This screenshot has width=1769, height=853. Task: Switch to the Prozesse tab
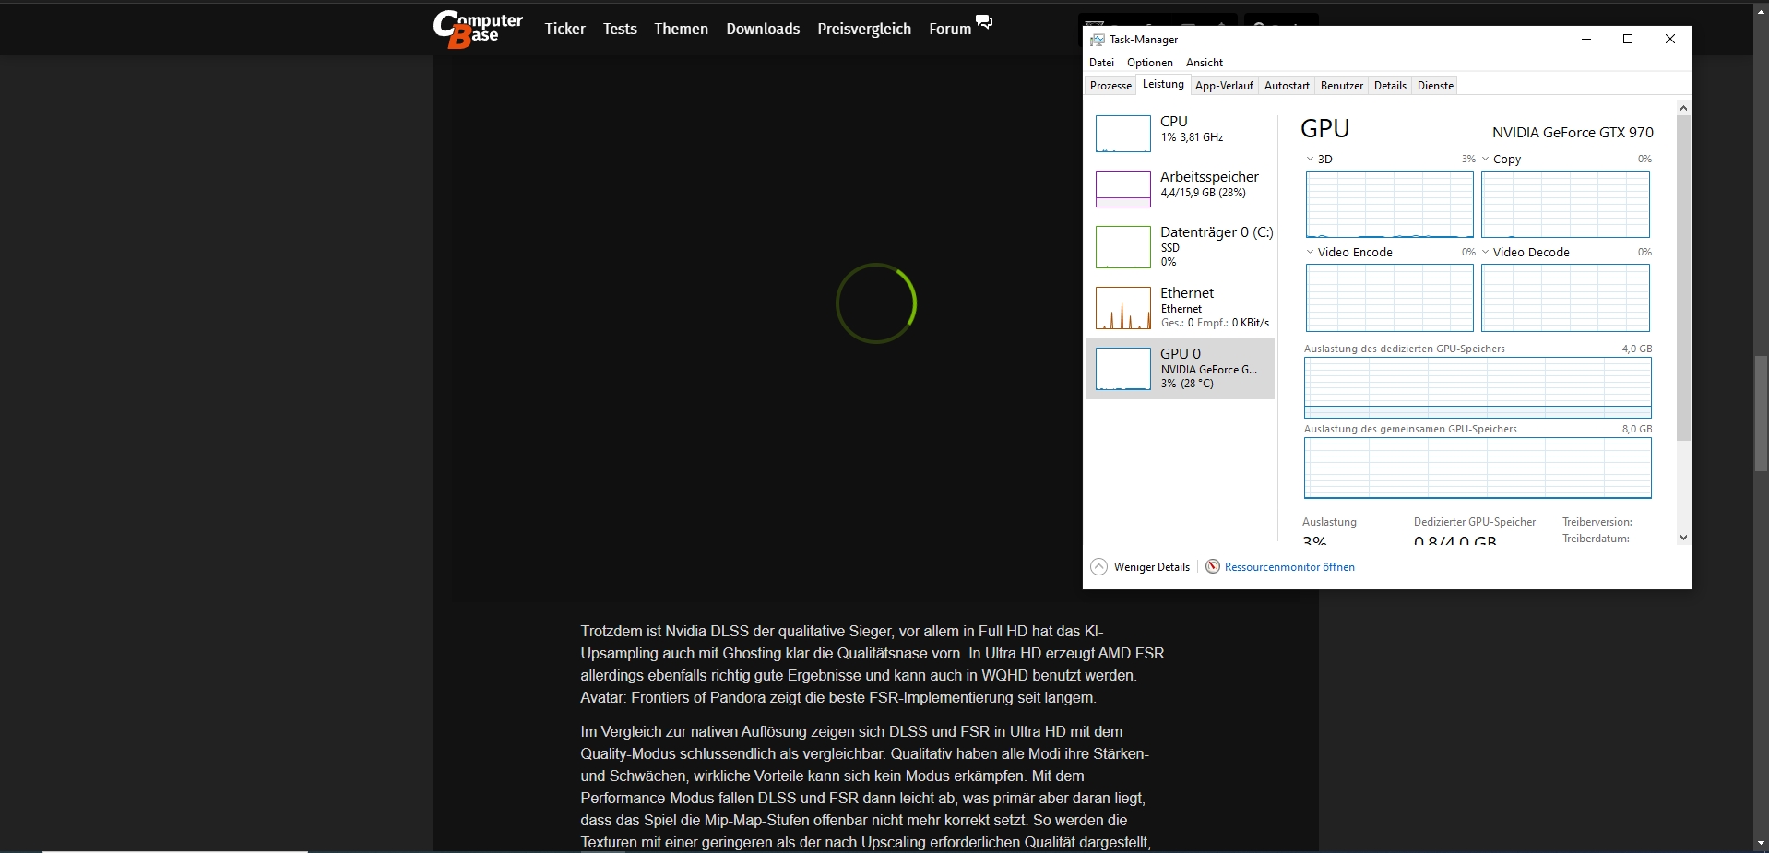coord(1110,86)
